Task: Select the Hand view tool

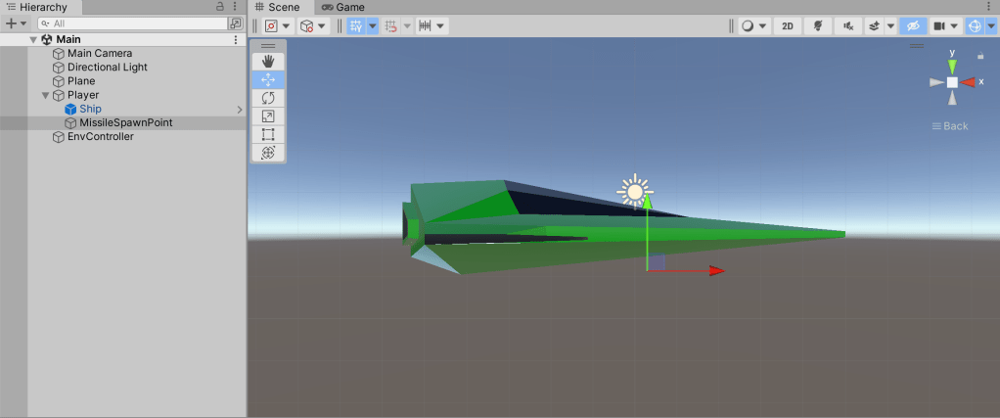Action: (x=268, y=62)
